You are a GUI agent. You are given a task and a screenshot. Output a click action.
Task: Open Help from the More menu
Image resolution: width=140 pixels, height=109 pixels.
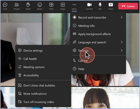coord(98,69)
